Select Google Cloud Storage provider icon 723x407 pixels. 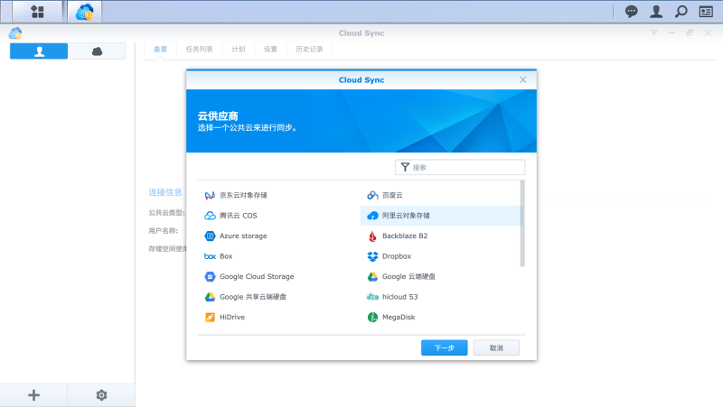[x=210, y=276]
